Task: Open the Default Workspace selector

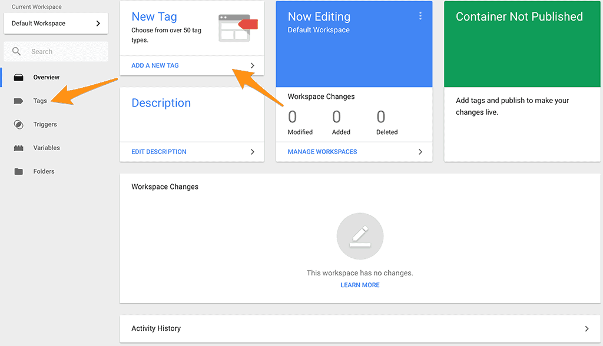Action: 56,24
